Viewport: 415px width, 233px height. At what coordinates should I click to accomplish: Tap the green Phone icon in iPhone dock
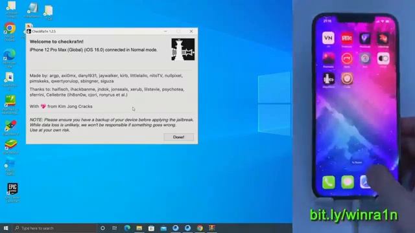[x=329, y=183]
